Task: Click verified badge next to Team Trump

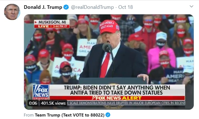Action: (108, 115)
